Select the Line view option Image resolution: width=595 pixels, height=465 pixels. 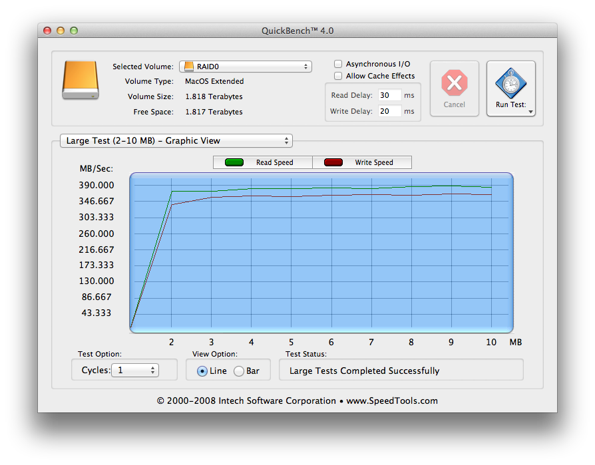point(202,371)
